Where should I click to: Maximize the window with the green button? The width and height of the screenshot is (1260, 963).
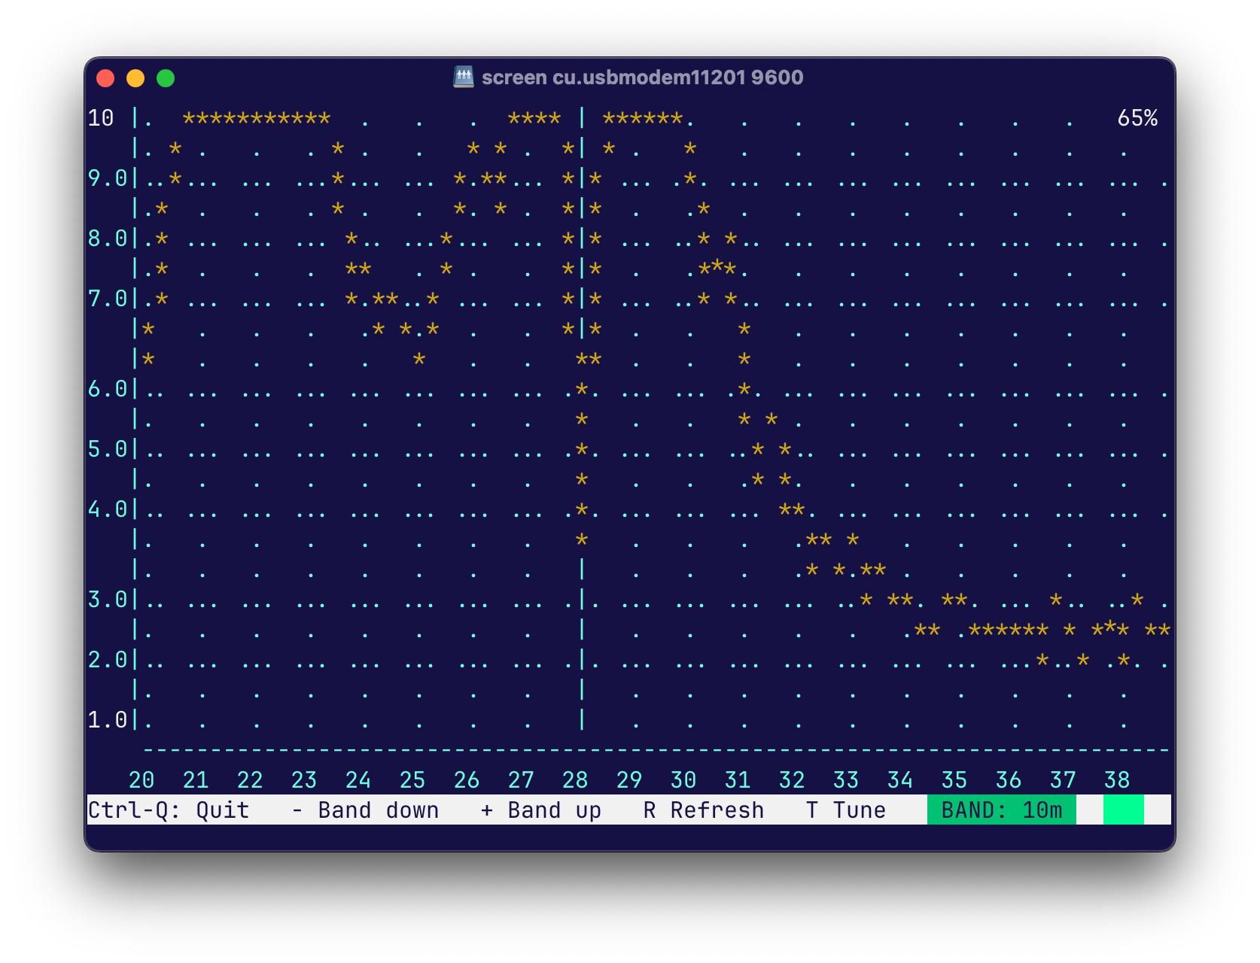166,78
